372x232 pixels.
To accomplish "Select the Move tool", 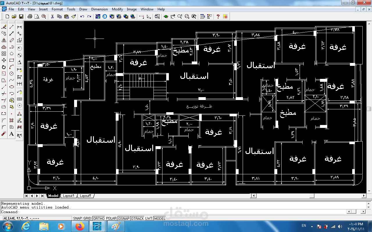I will tap(4, 60).
